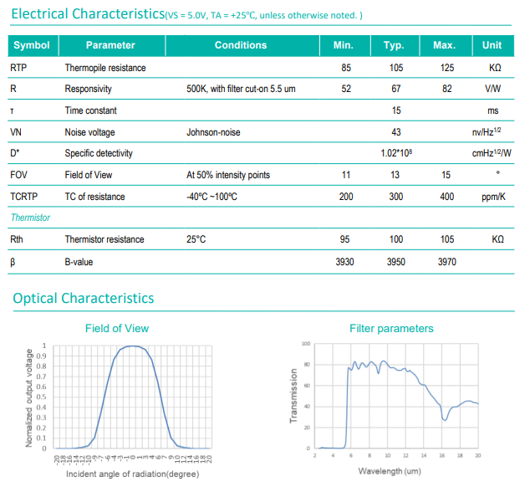Select the Filter parameters chart title
The image size is (530, 487).
[x=391, y=328]
